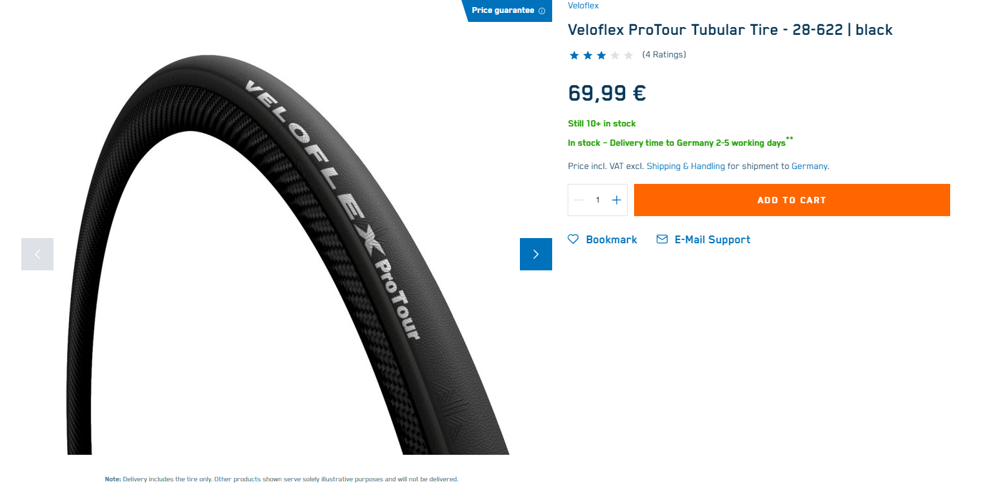
Task: Increase quantity with the plus icon
Action: tap(616, 200)
